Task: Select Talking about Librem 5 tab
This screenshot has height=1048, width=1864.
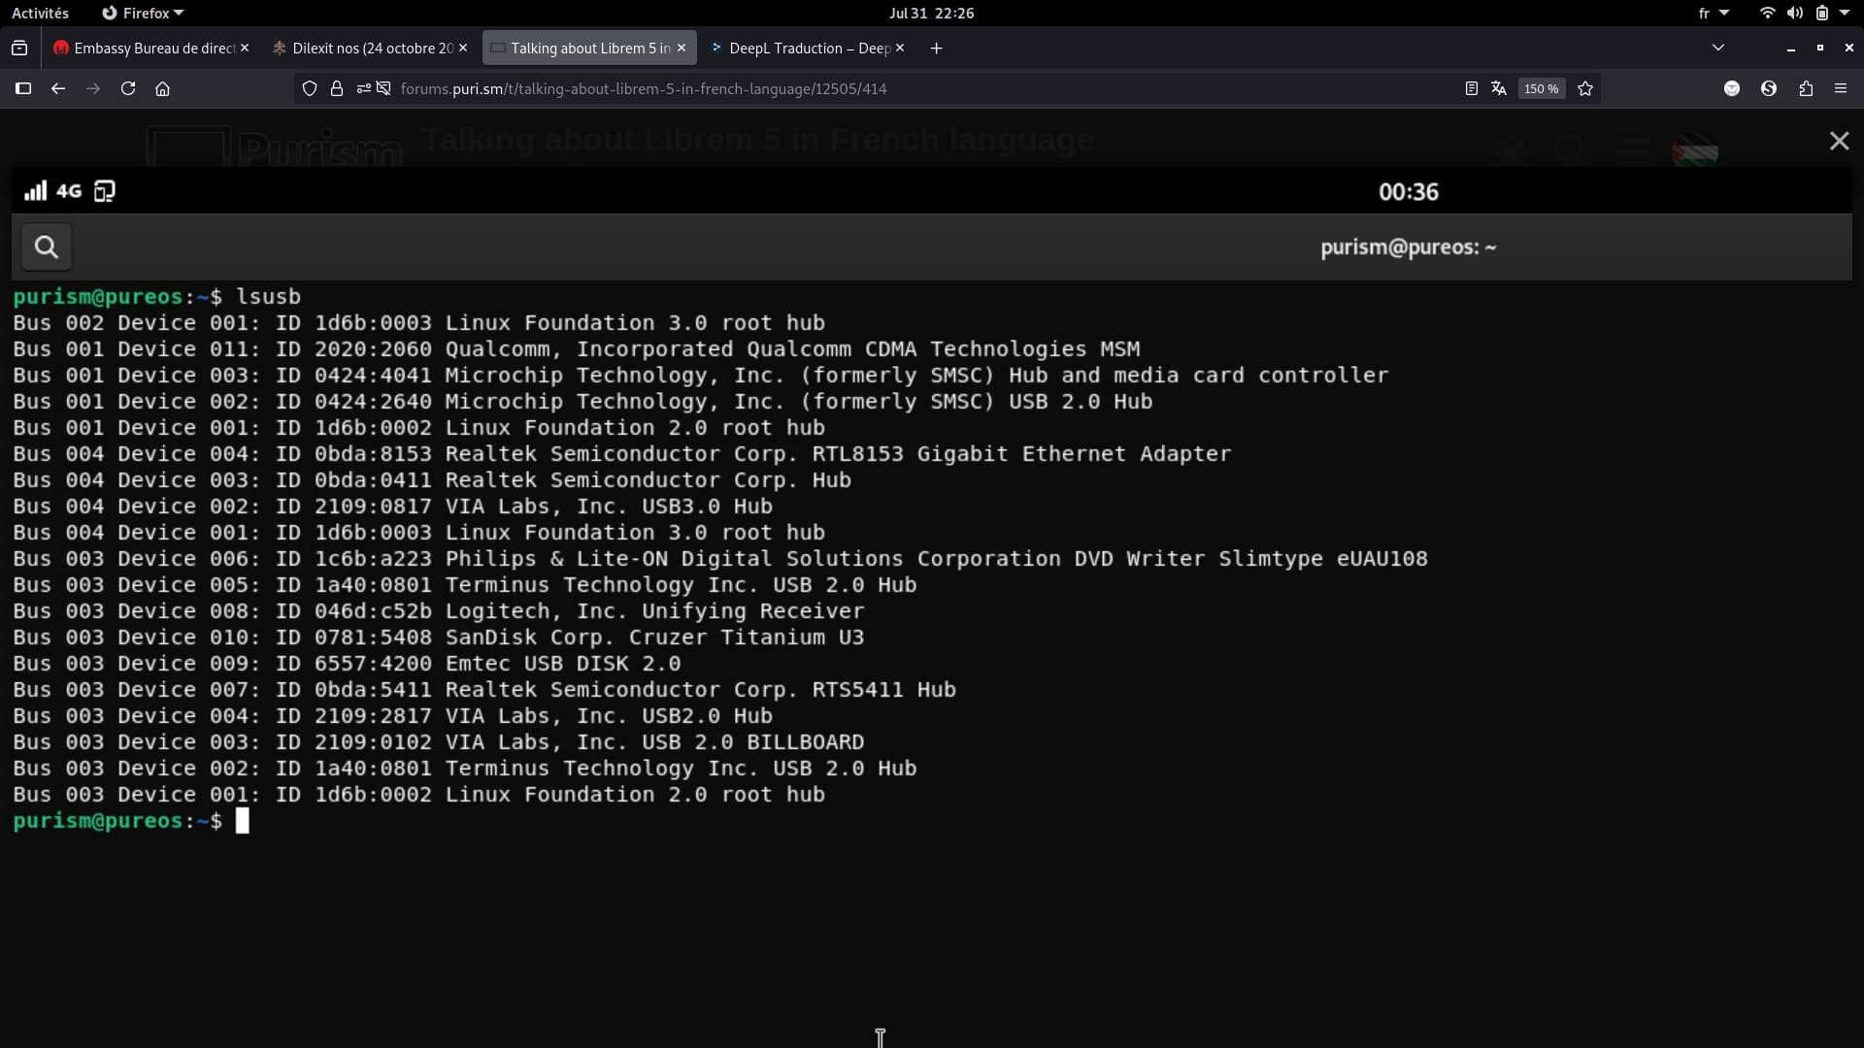Action: point(581,48)
